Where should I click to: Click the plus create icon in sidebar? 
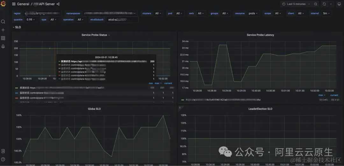pyautogui.click(x=3, y=30)
